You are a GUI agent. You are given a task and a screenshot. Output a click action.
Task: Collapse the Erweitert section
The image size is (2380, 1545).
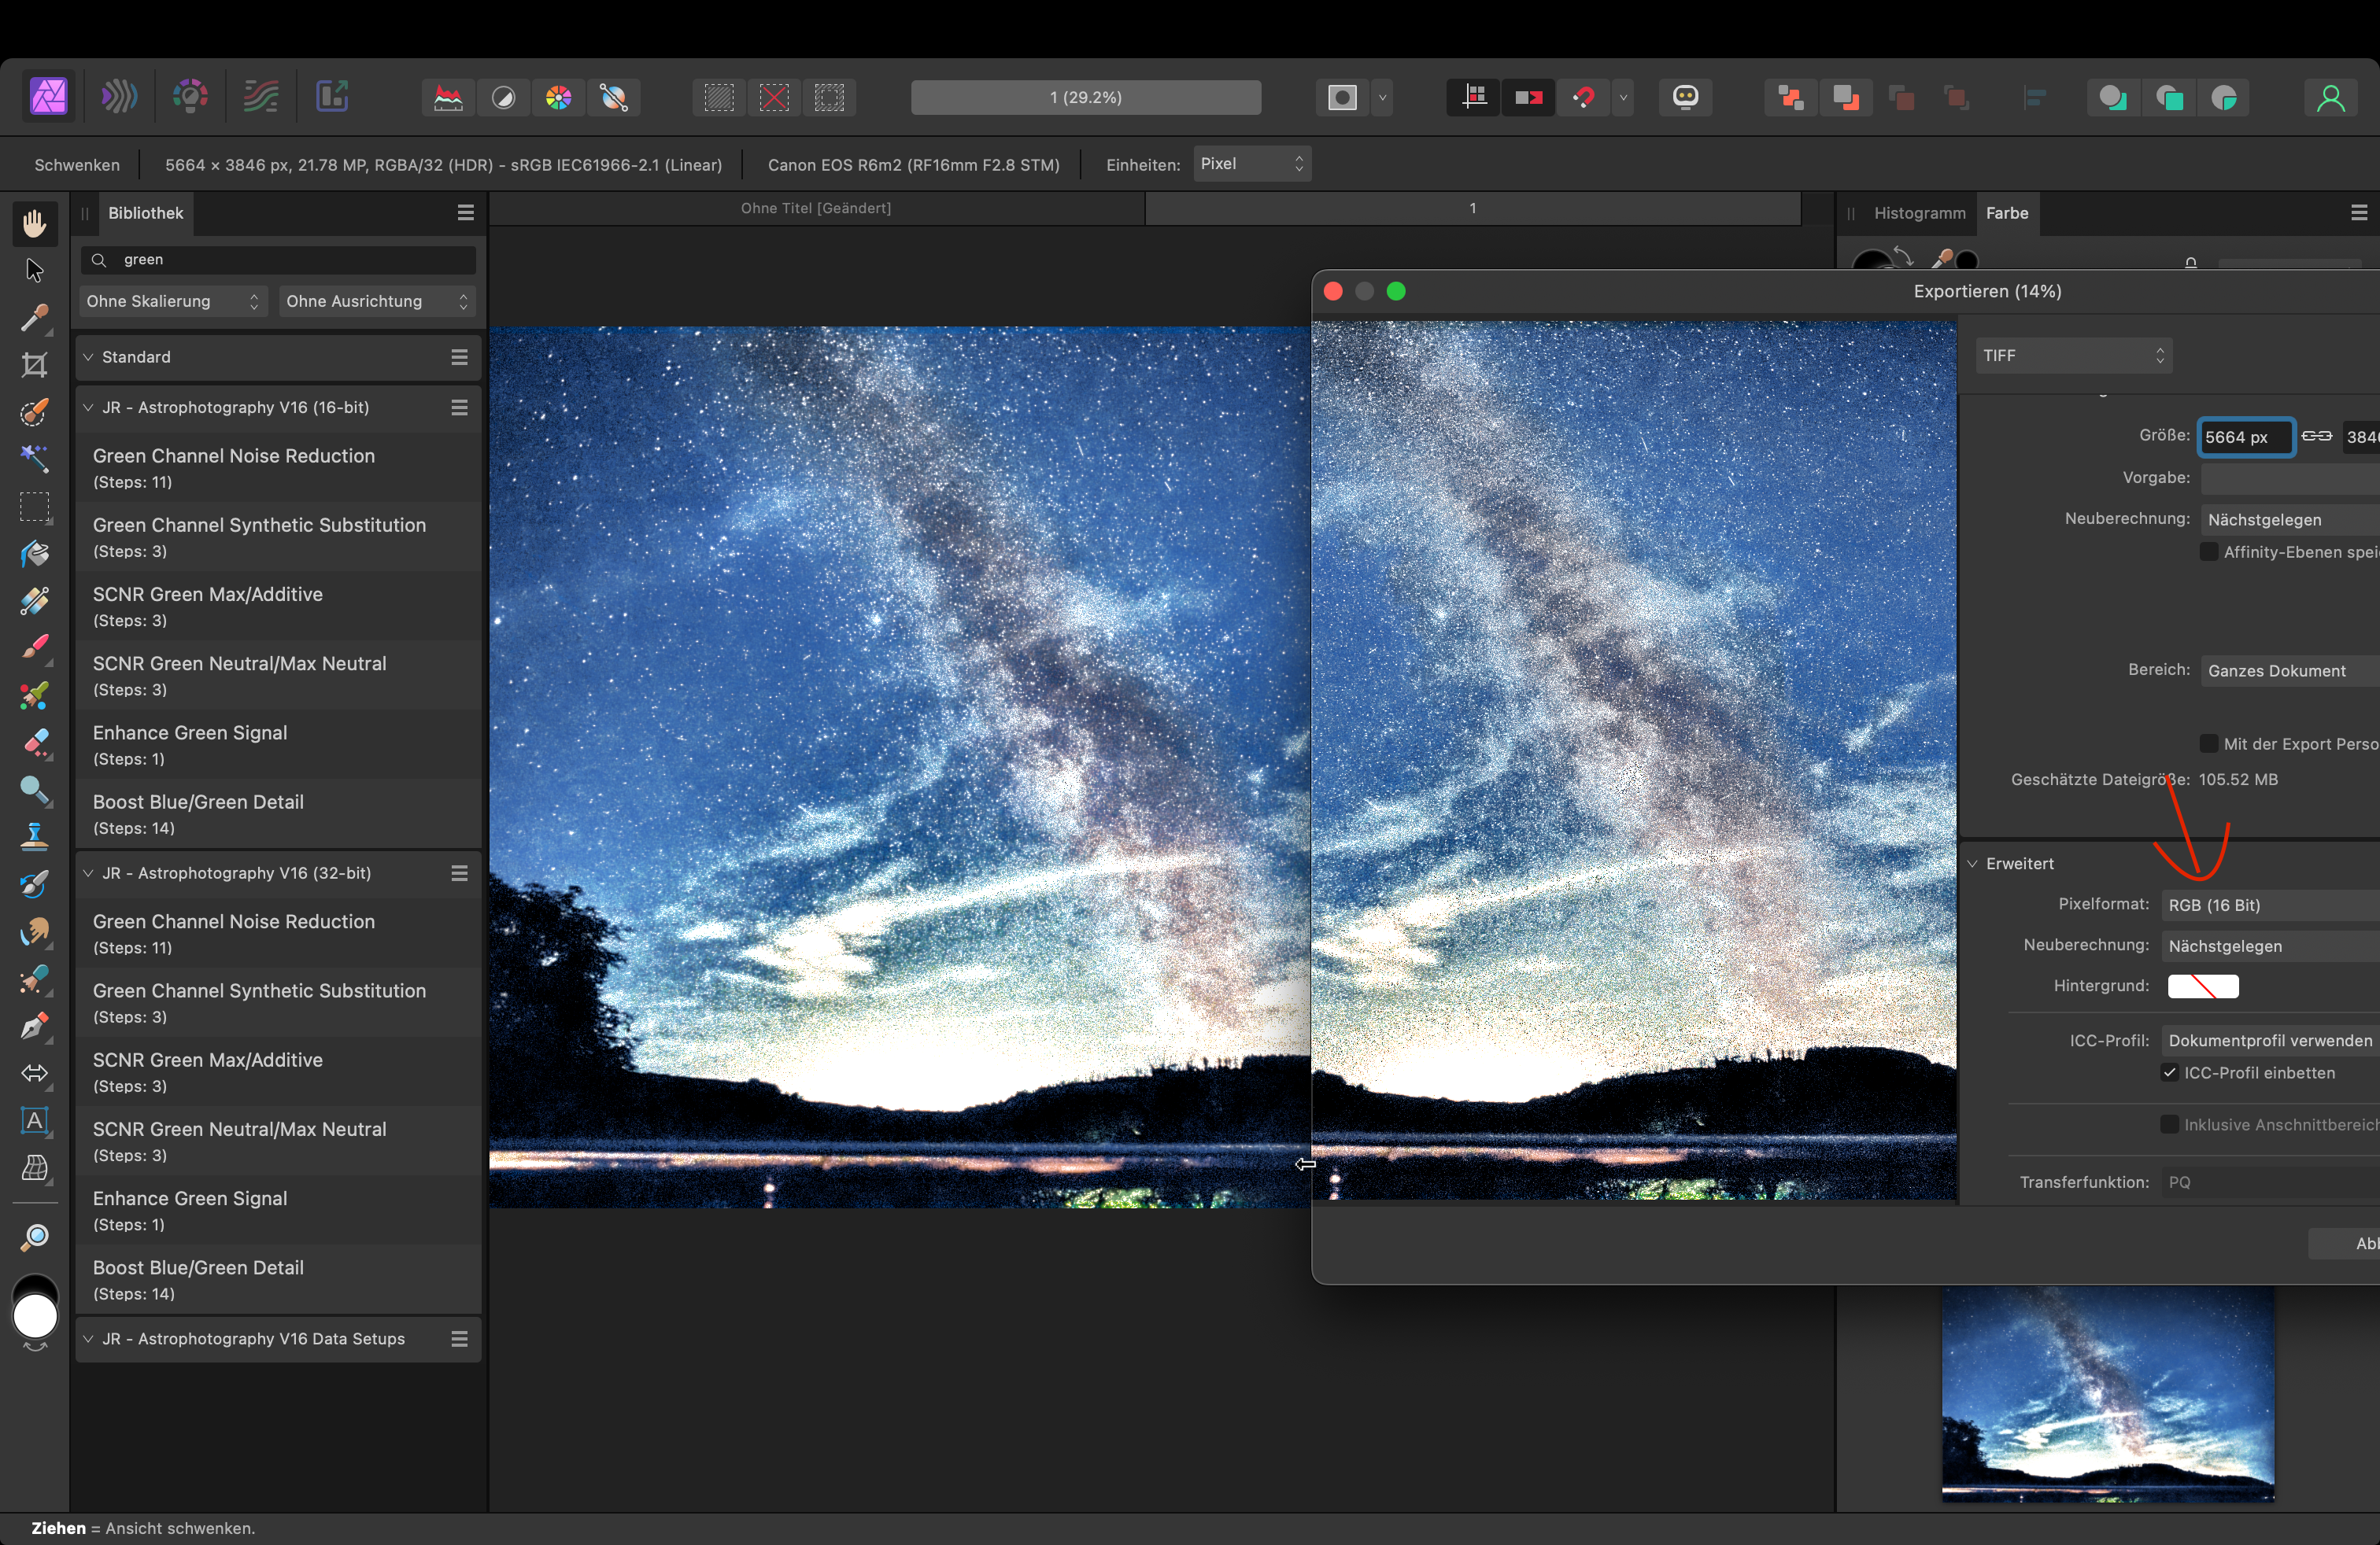1973,864
